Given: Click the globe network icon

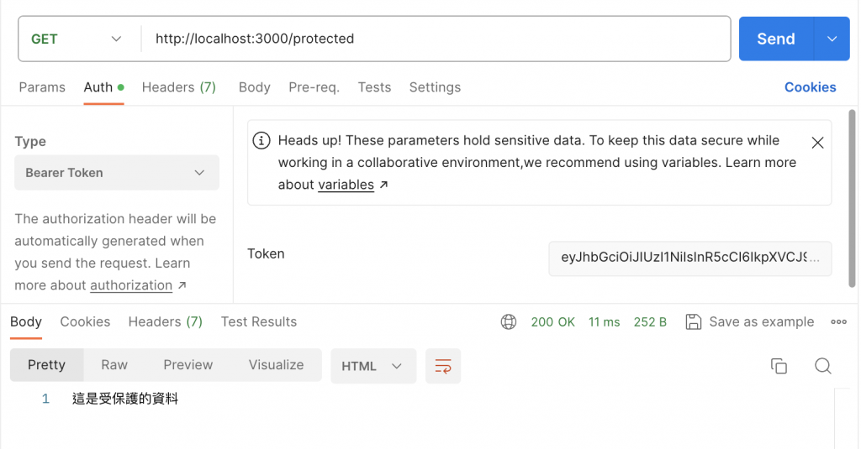Looking at the screenshot, I should click(508, 321).
